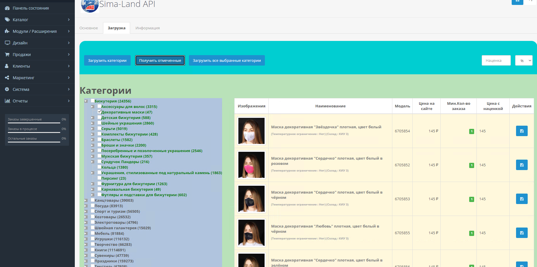Image resolution: width=537 pixels, height=267 pixels.
Task: Check the Канцтовары (39003) category checkbox
Action: click(x=93, y=200)
